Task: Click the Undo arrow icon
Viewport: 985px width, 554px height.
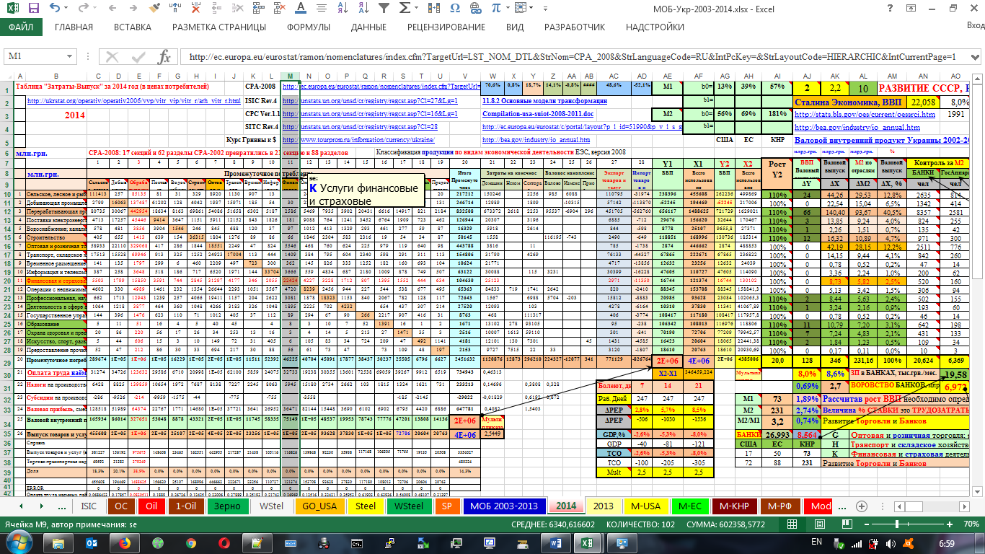Action: click(56, 9)
